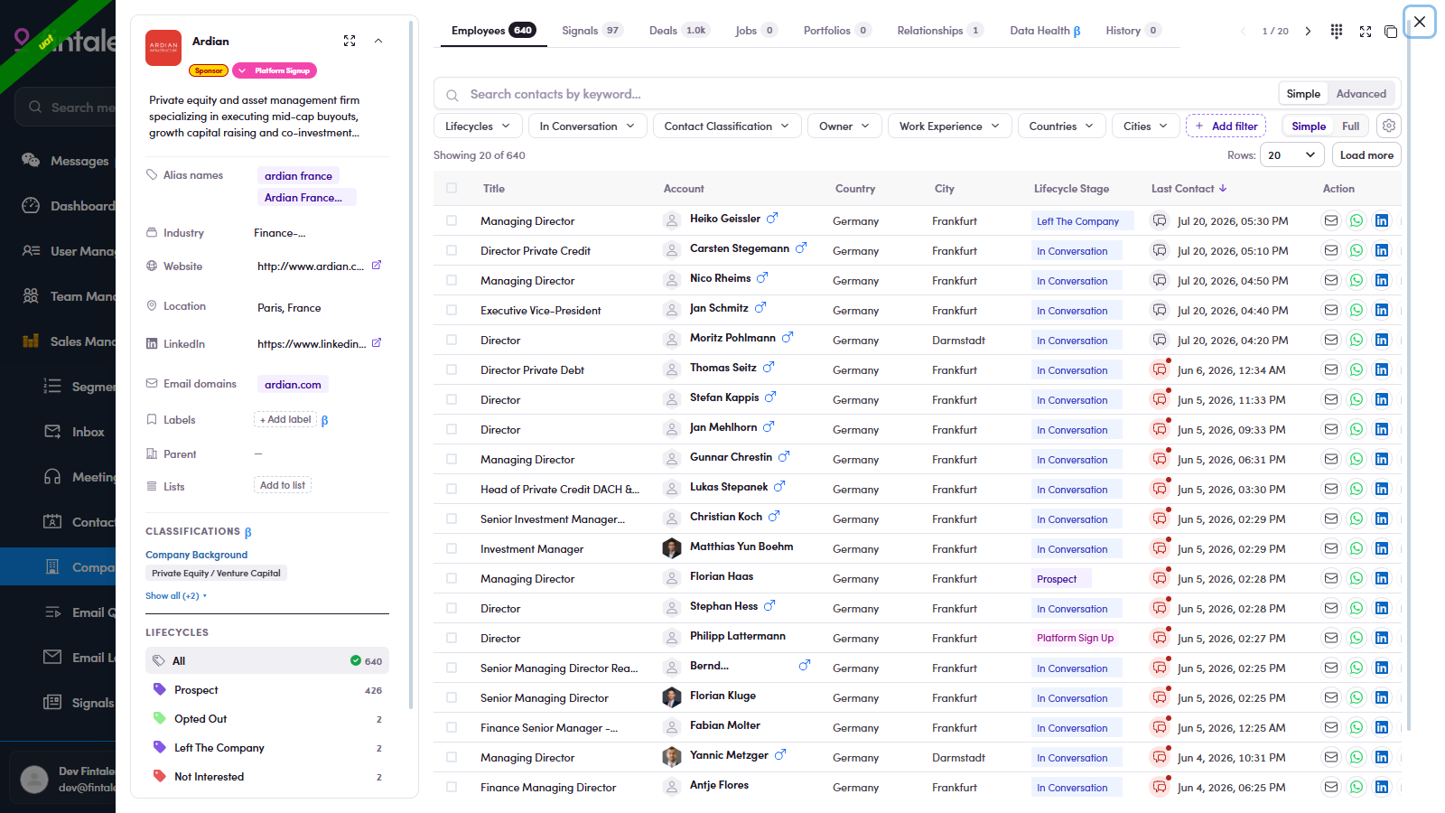
Task: Open the Owner filter dropdown
Action: click(x=844, y=126)
